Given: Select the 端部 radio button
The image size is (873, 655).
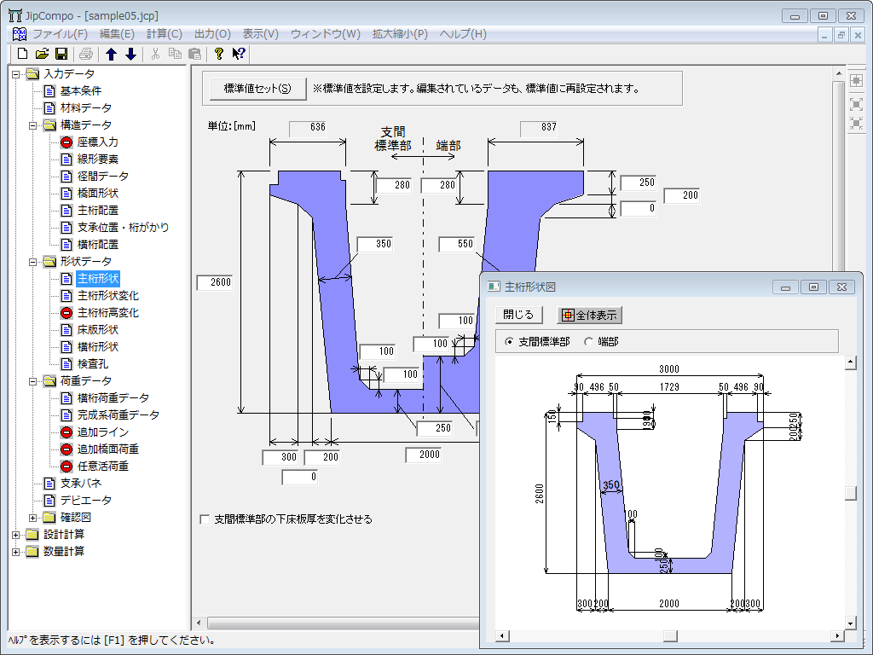Looking at the screenshot, I should point(588,341).
